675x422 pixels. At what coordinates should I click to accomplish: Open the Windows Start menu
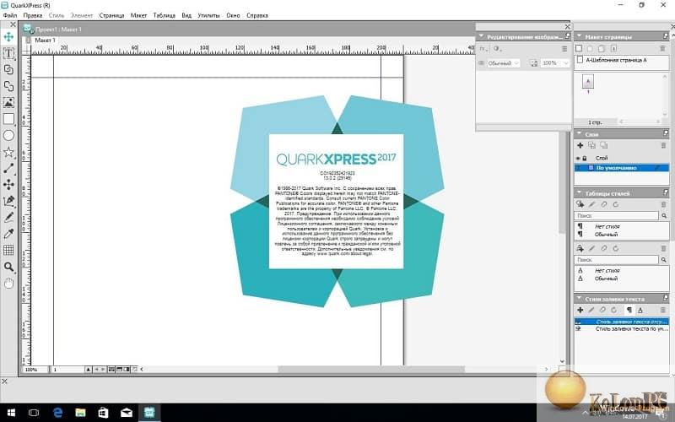(11, 413)
